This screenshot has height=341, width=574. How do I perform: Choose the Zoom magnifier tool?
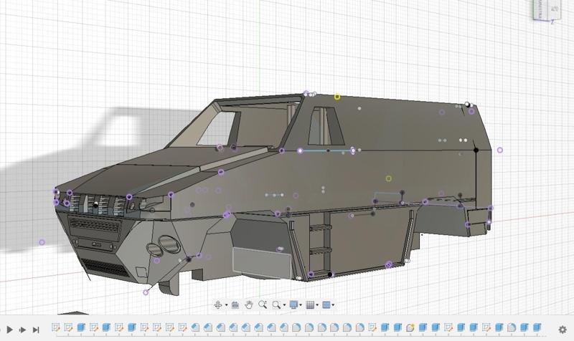(x=263, y=304)
